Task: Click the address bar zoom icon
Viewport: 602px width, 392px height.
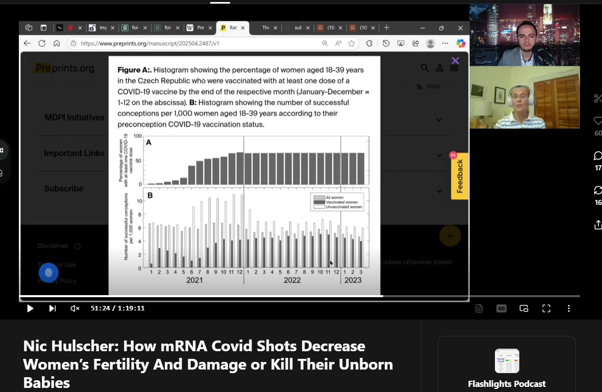Action: tap(325, 43)
